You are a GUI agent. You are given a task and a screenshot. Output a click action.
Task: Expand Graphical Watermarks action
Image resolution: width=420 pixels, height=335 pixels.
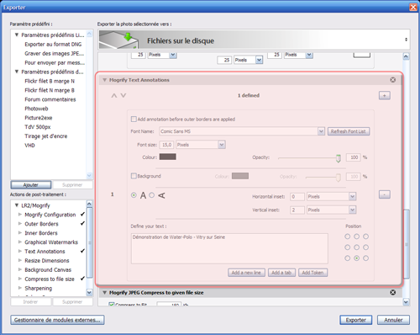coord(20,242)
